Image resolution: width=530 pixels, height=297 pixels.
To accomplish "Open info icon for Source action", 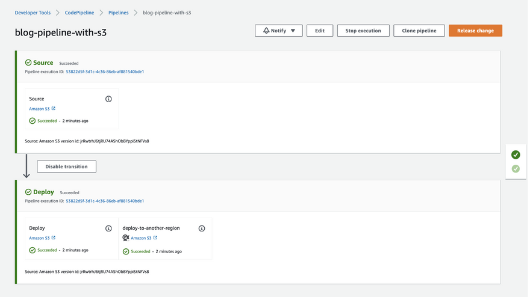I will 108,99.
